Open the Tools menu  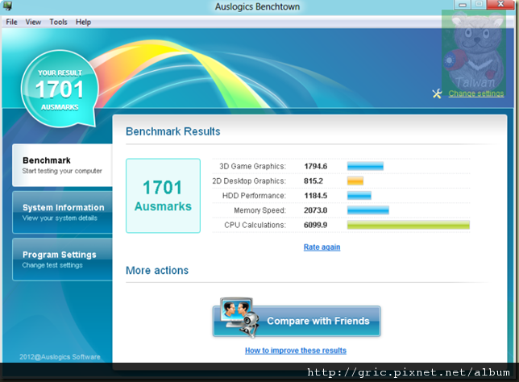coord(58,23)
